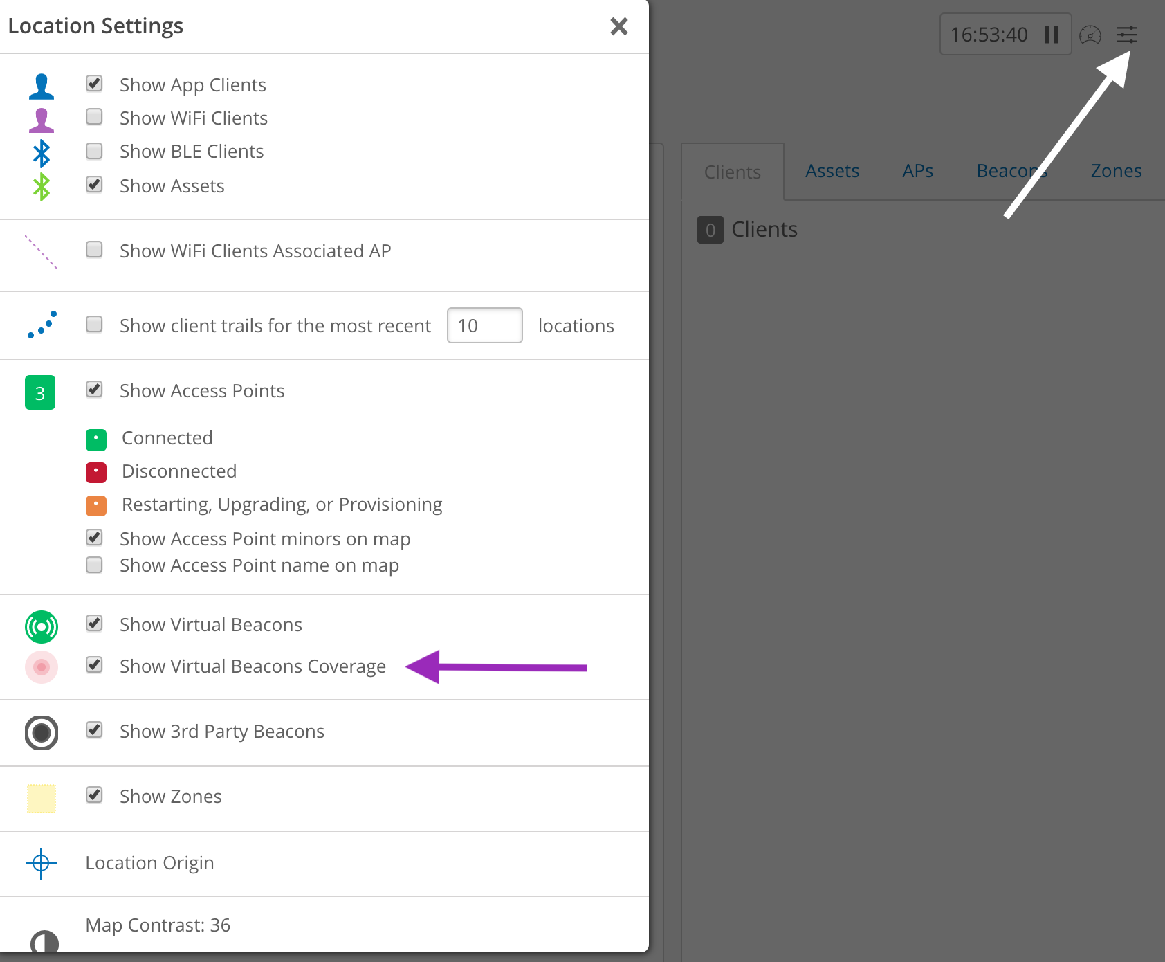This screenshot has height=962, width=1165.
Task: Enable client trails checkbox
Action: click(x=94, y=325)
